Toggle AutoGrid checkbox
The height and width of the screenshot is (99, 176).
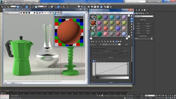point(138,21)
